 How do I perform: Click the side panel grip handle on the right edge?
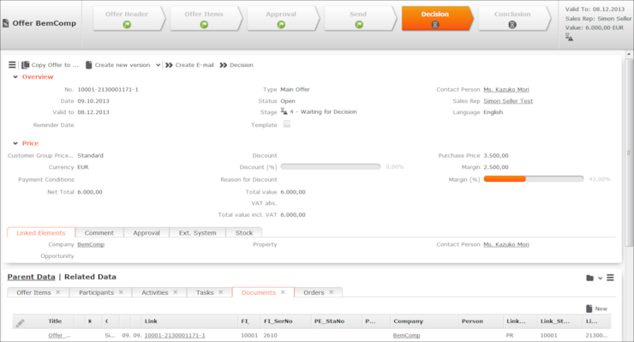point(628,153)
